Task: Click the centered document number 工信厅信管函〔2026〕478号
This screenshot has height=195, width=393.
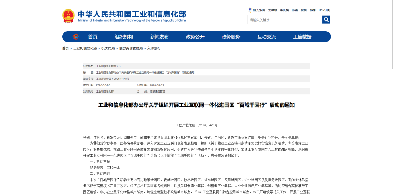Action: tap(196, 125)
